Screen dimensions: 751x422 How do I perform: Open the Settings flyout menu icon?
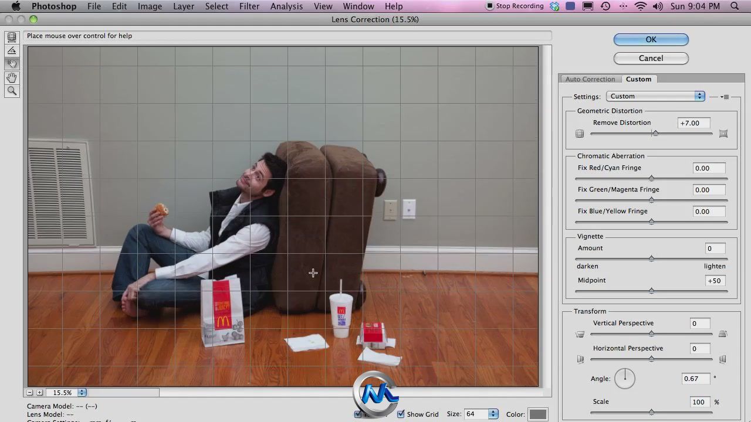point(725,97)
